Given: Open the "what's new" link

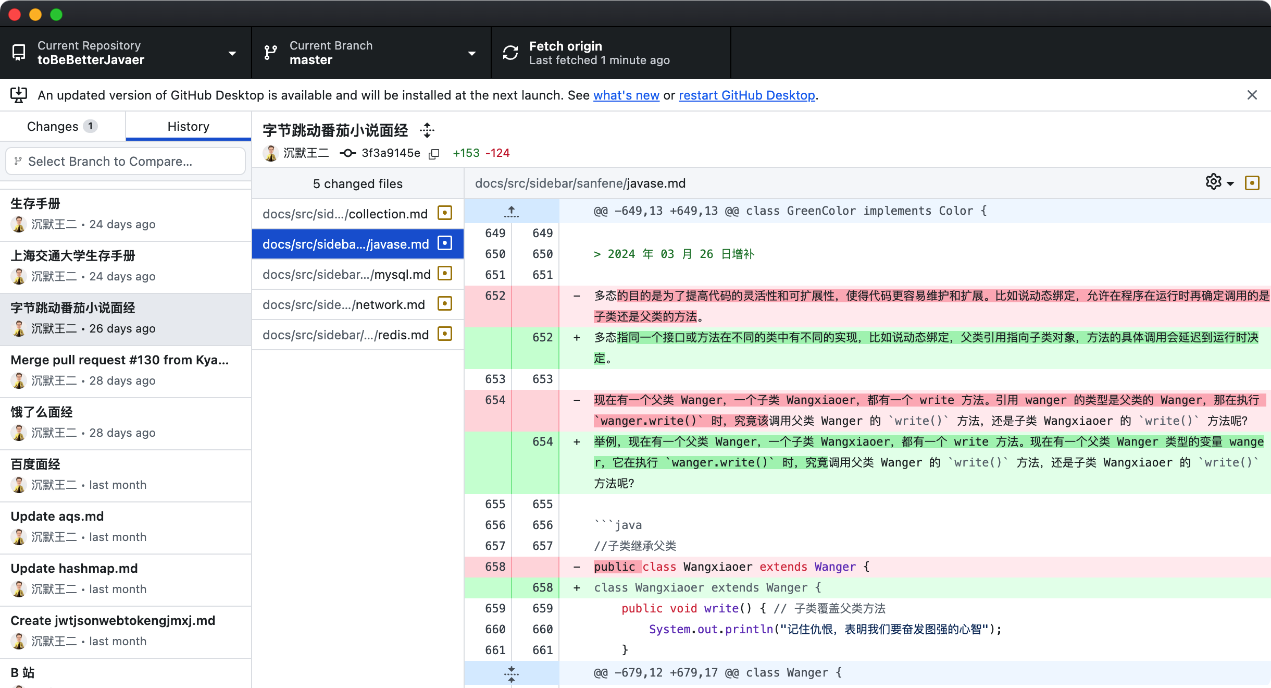Looking at the screenshot, I should pyautogui.click(x=626, y=95).
